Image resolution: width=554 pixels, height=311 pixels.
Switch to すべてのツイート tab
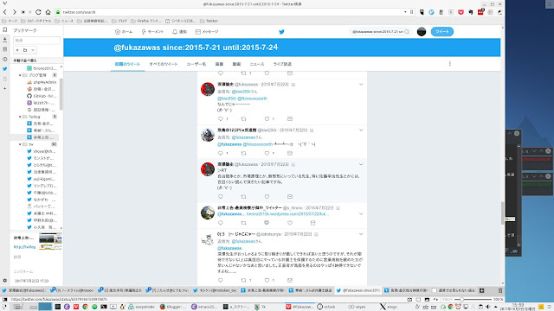point(164,64)
